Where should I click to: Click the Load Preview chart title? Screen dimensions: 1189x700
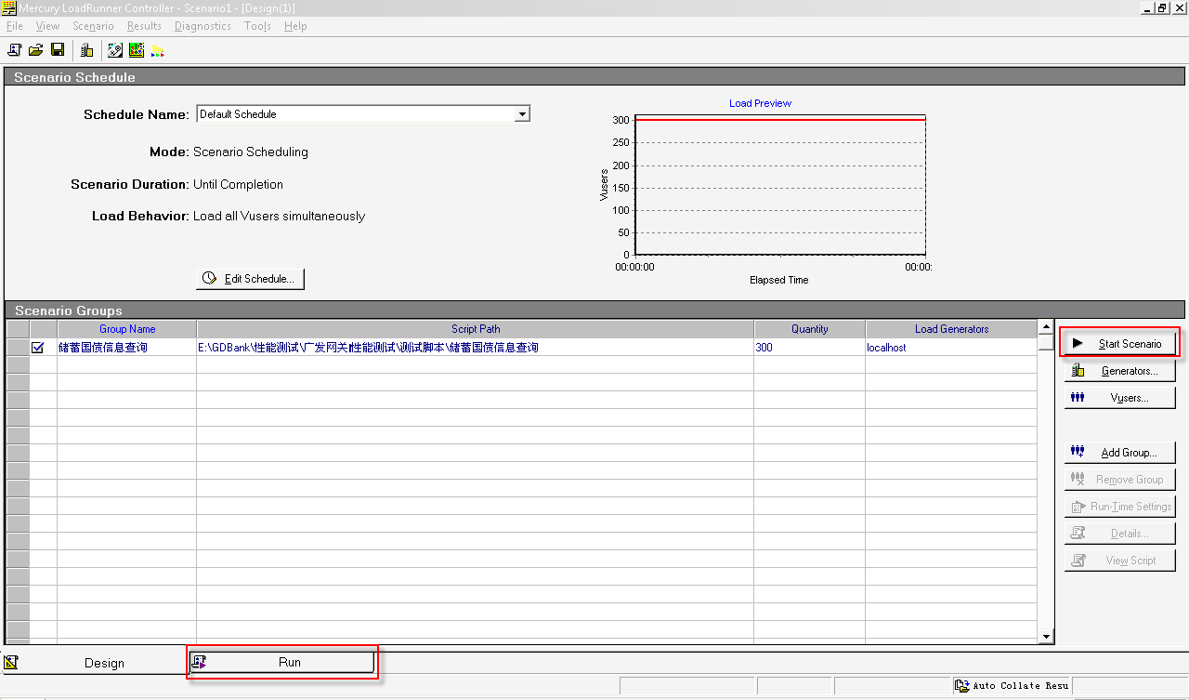click(x=760, y=103)
